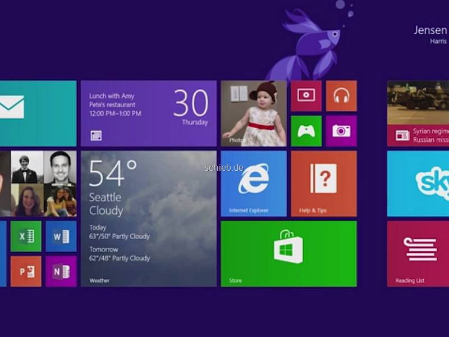Screen dimensions: 449x337
Task: Open the Xbox Games tile
Action: (x=306, y=131)
